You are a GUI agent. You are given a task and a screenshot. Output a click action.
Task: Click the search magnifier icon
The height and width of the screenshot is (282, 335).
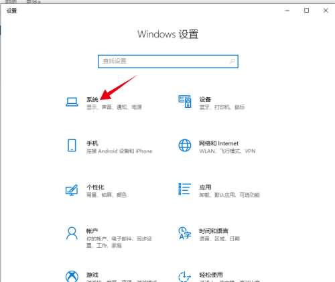[232, 61]
